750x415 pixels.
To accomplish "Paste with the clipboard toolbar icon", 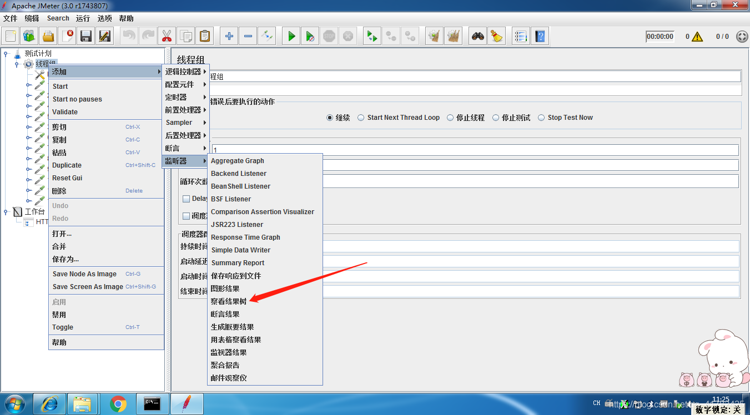I will pos(205,37).
